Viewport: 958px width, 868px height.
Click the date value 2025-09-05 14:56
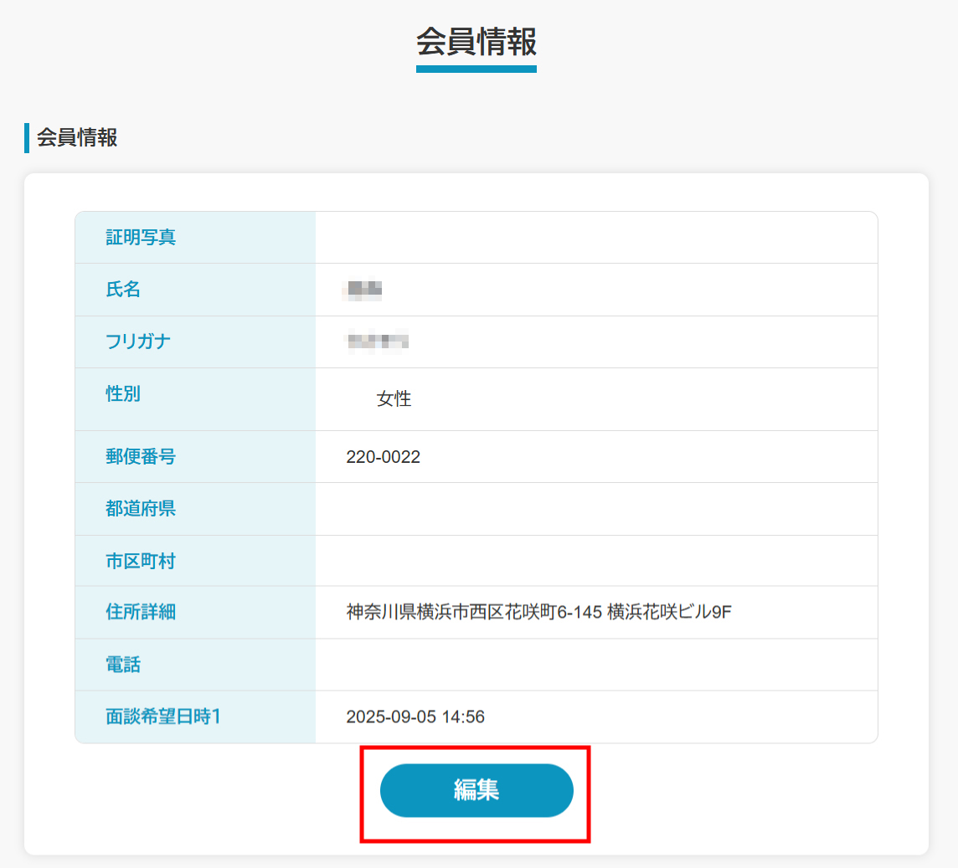coord(415,717)
